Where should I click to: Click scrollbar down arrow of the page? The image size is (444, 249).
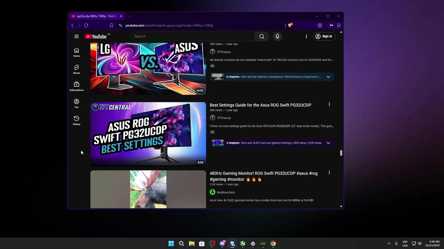[341, 206]
